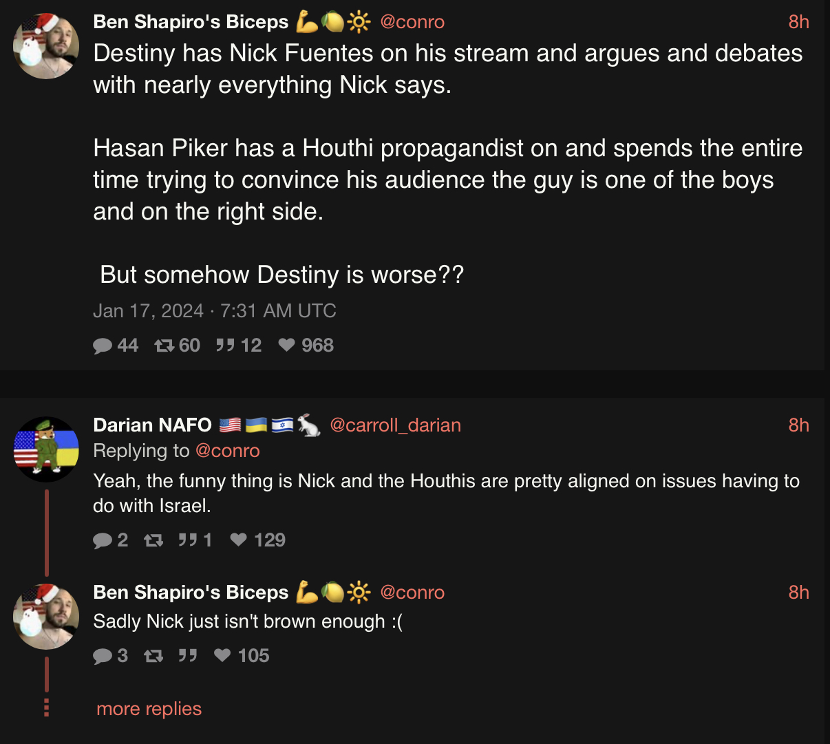
Task: Click the heart icon showing 105 likes
Action: coord(222,655)
